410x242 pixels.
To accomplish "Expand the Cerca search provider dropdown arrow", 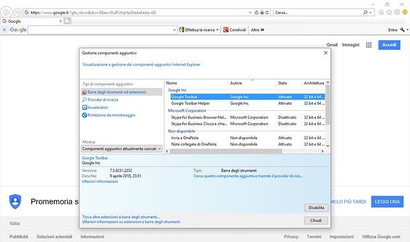I will (370, 12).
